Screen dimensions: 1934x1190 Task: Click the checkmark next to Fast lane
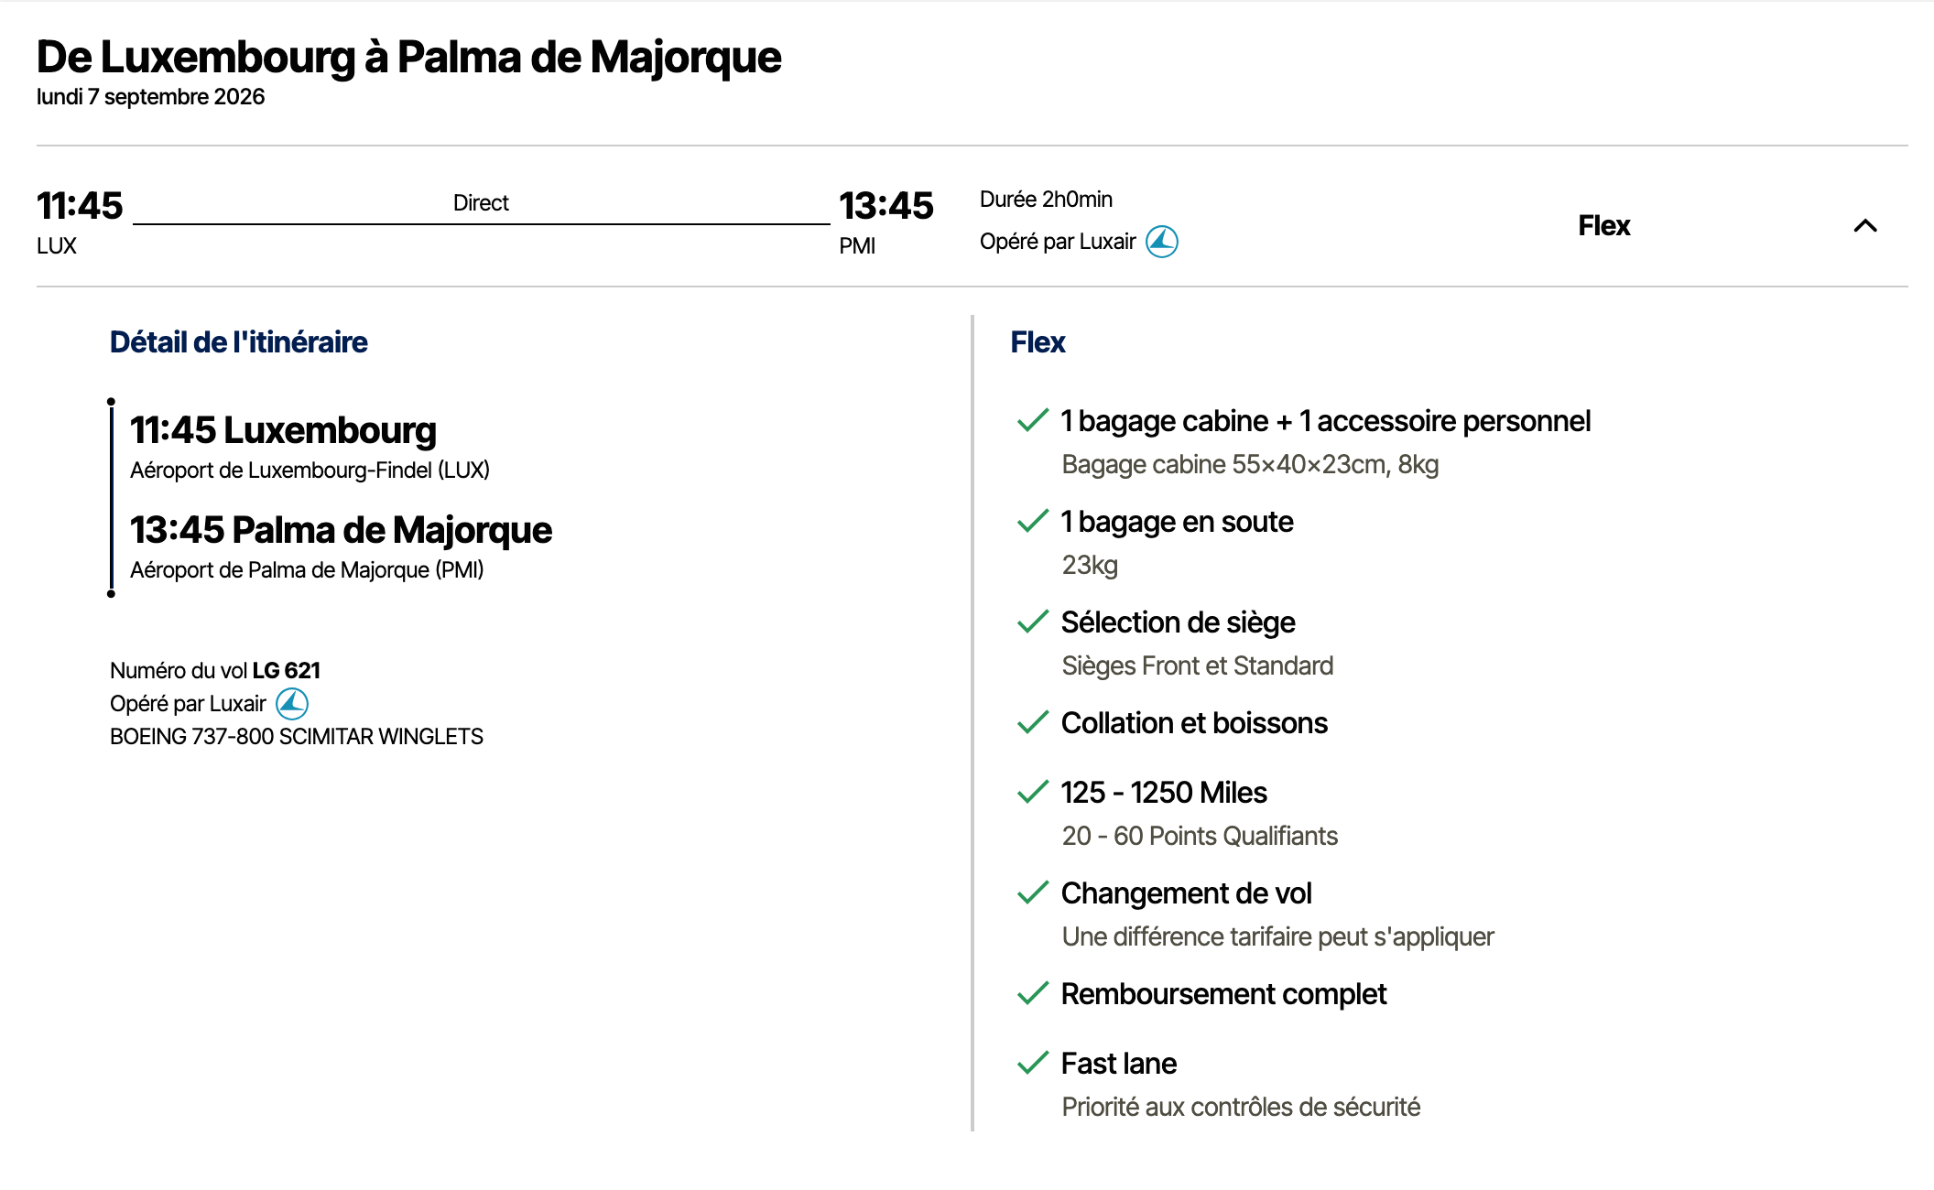[x=1033, y=1064]
